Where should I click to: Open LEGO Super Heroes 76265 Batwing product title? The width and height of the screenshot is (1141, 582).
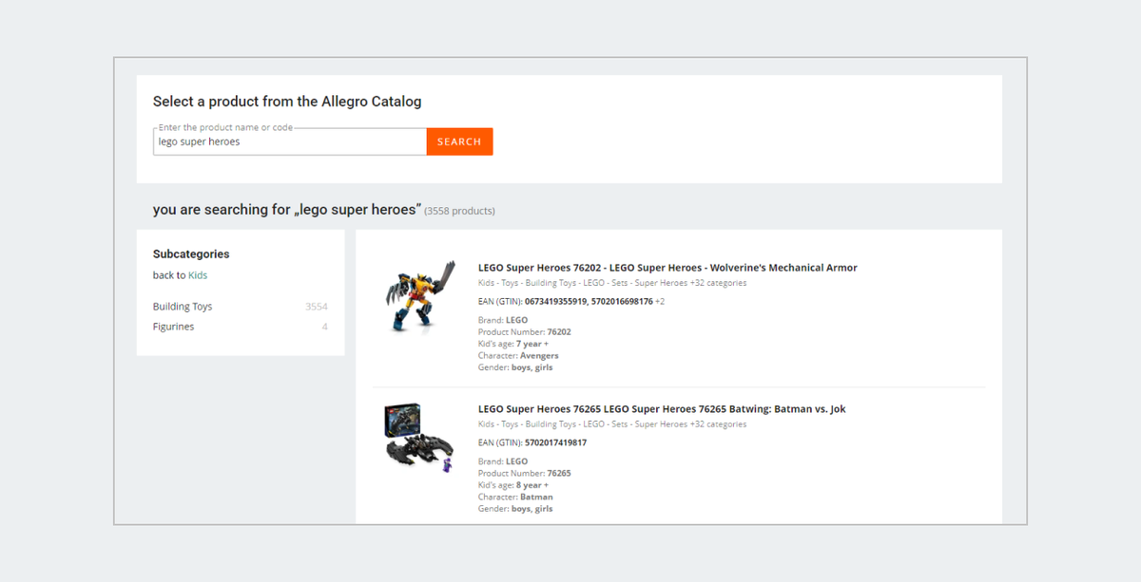point(662,409)
